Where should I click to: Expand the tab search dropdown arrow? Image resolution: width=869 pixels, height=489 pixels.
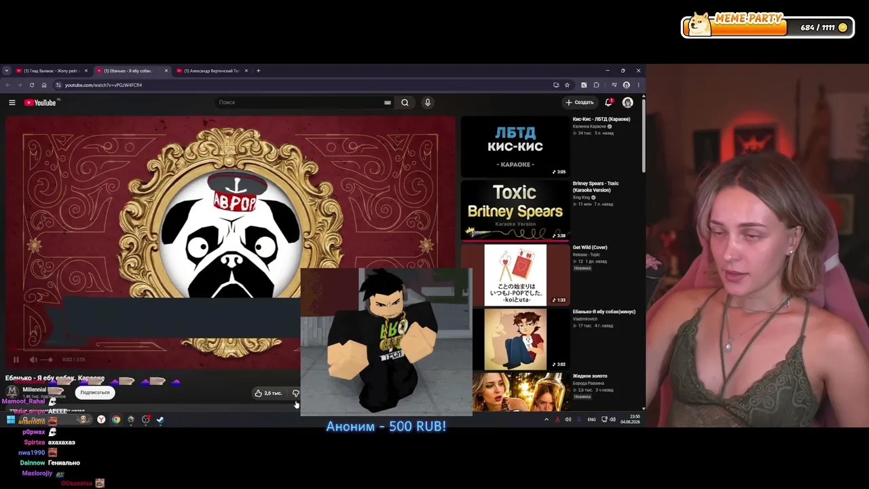[x=6, y=71]
